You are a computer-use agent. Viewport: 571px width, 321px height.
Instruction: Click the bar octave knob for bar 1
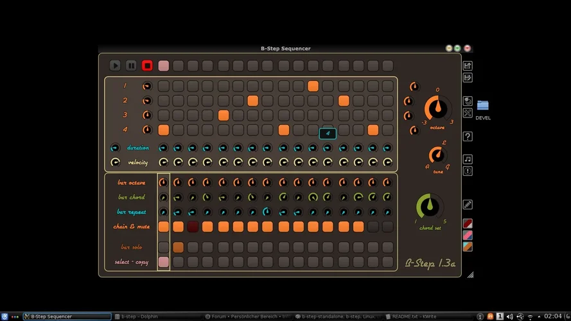[164, 182]
